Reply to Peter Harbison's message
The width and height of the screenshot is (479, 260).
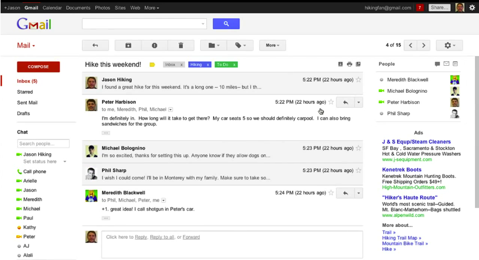point(345,102)
